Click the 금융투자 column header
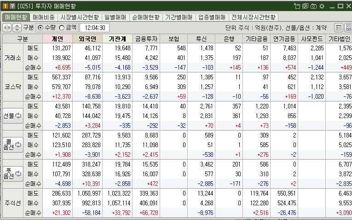 tap(146, 39)
